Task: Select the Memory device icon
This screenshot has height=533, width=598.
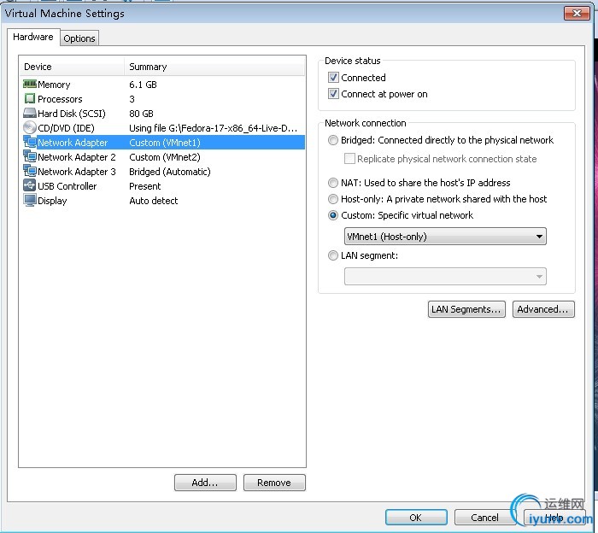Action: pyautogui.click(x=30, y=84)
